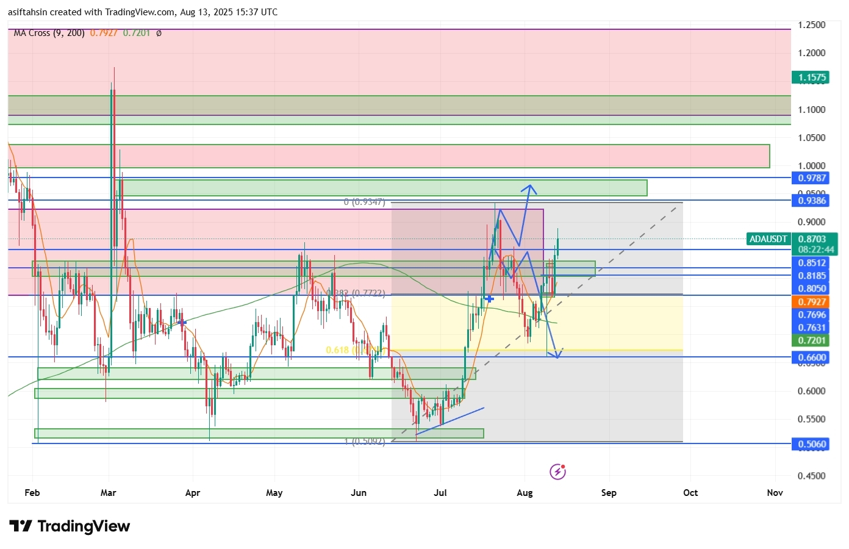Screen dimensions: 849x549
Task: Click the orange 0.7927 price axis label
Action: pyautogui.click(x=812, y=302)
